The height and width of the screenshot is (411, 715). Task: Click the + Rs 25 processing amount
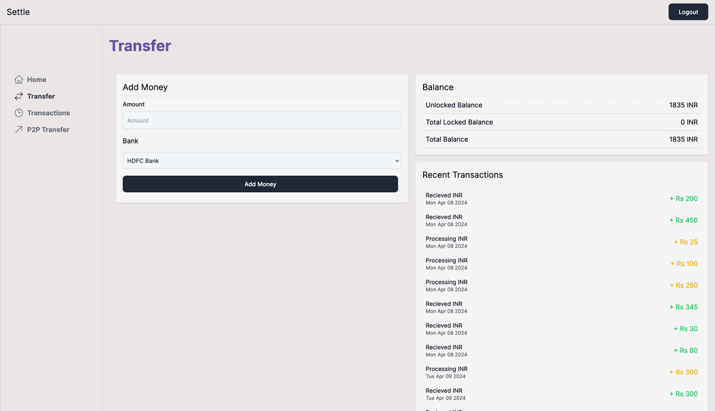click(x=685, y=242)
